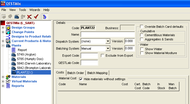Click the Design Groups tree icon

[8, 27]
